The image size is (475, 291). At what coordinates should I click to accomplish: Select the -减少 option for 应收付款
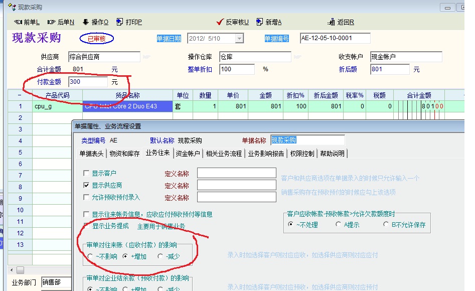tap(160, 256)
